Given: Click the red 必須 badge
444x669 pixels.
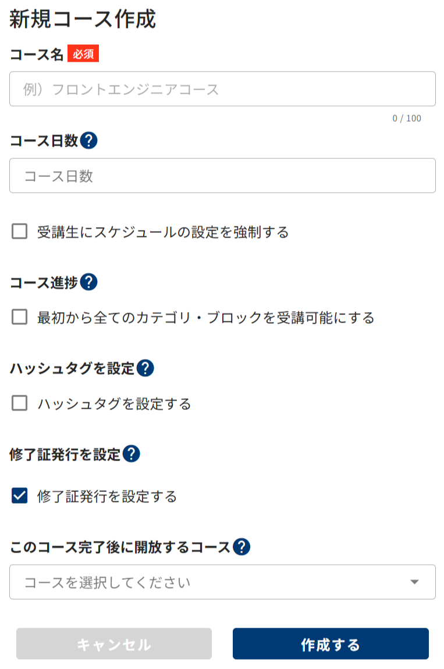Looking at the screenshot, I should [83, 54].
